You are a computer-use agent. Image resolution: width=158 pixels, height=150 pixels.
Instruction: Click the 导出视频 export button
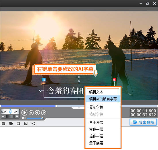click(x=143, y=122)
